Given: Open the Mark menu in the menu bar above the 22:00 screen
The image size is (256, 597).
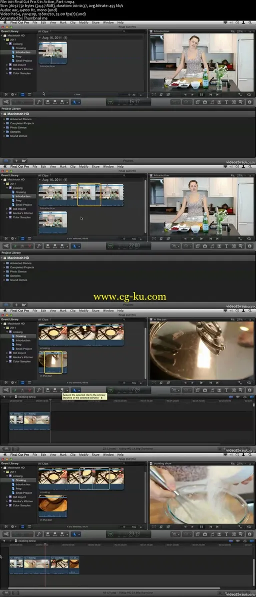Looking at the screenshot, I should coord(63,166).
